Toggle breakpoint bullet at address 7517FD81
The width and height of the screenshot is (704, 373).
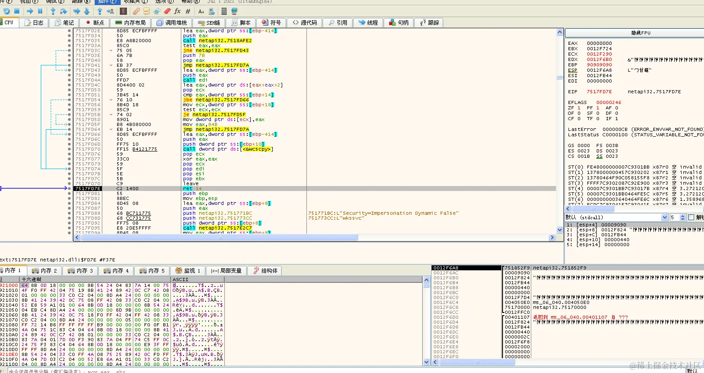tap(69, 194)
